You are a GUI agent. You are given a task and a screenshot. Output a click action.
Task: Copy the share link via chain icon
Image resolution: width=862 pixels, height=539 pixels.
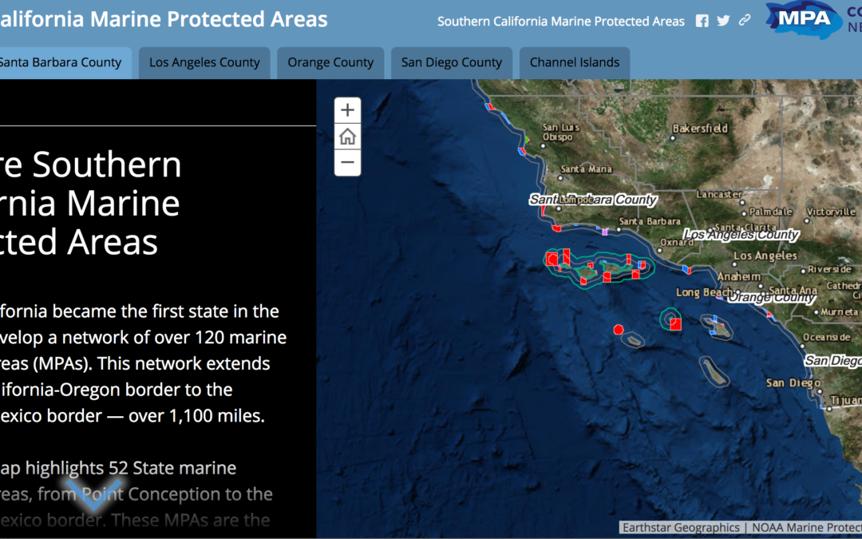[745, 21]
